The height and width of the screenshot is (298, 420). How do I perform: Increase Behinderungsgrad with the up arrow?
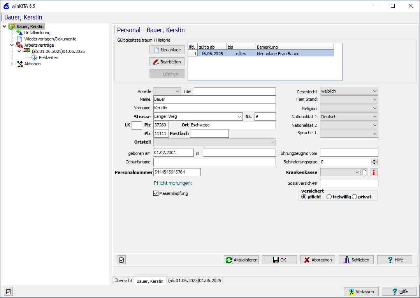(374, 160)
